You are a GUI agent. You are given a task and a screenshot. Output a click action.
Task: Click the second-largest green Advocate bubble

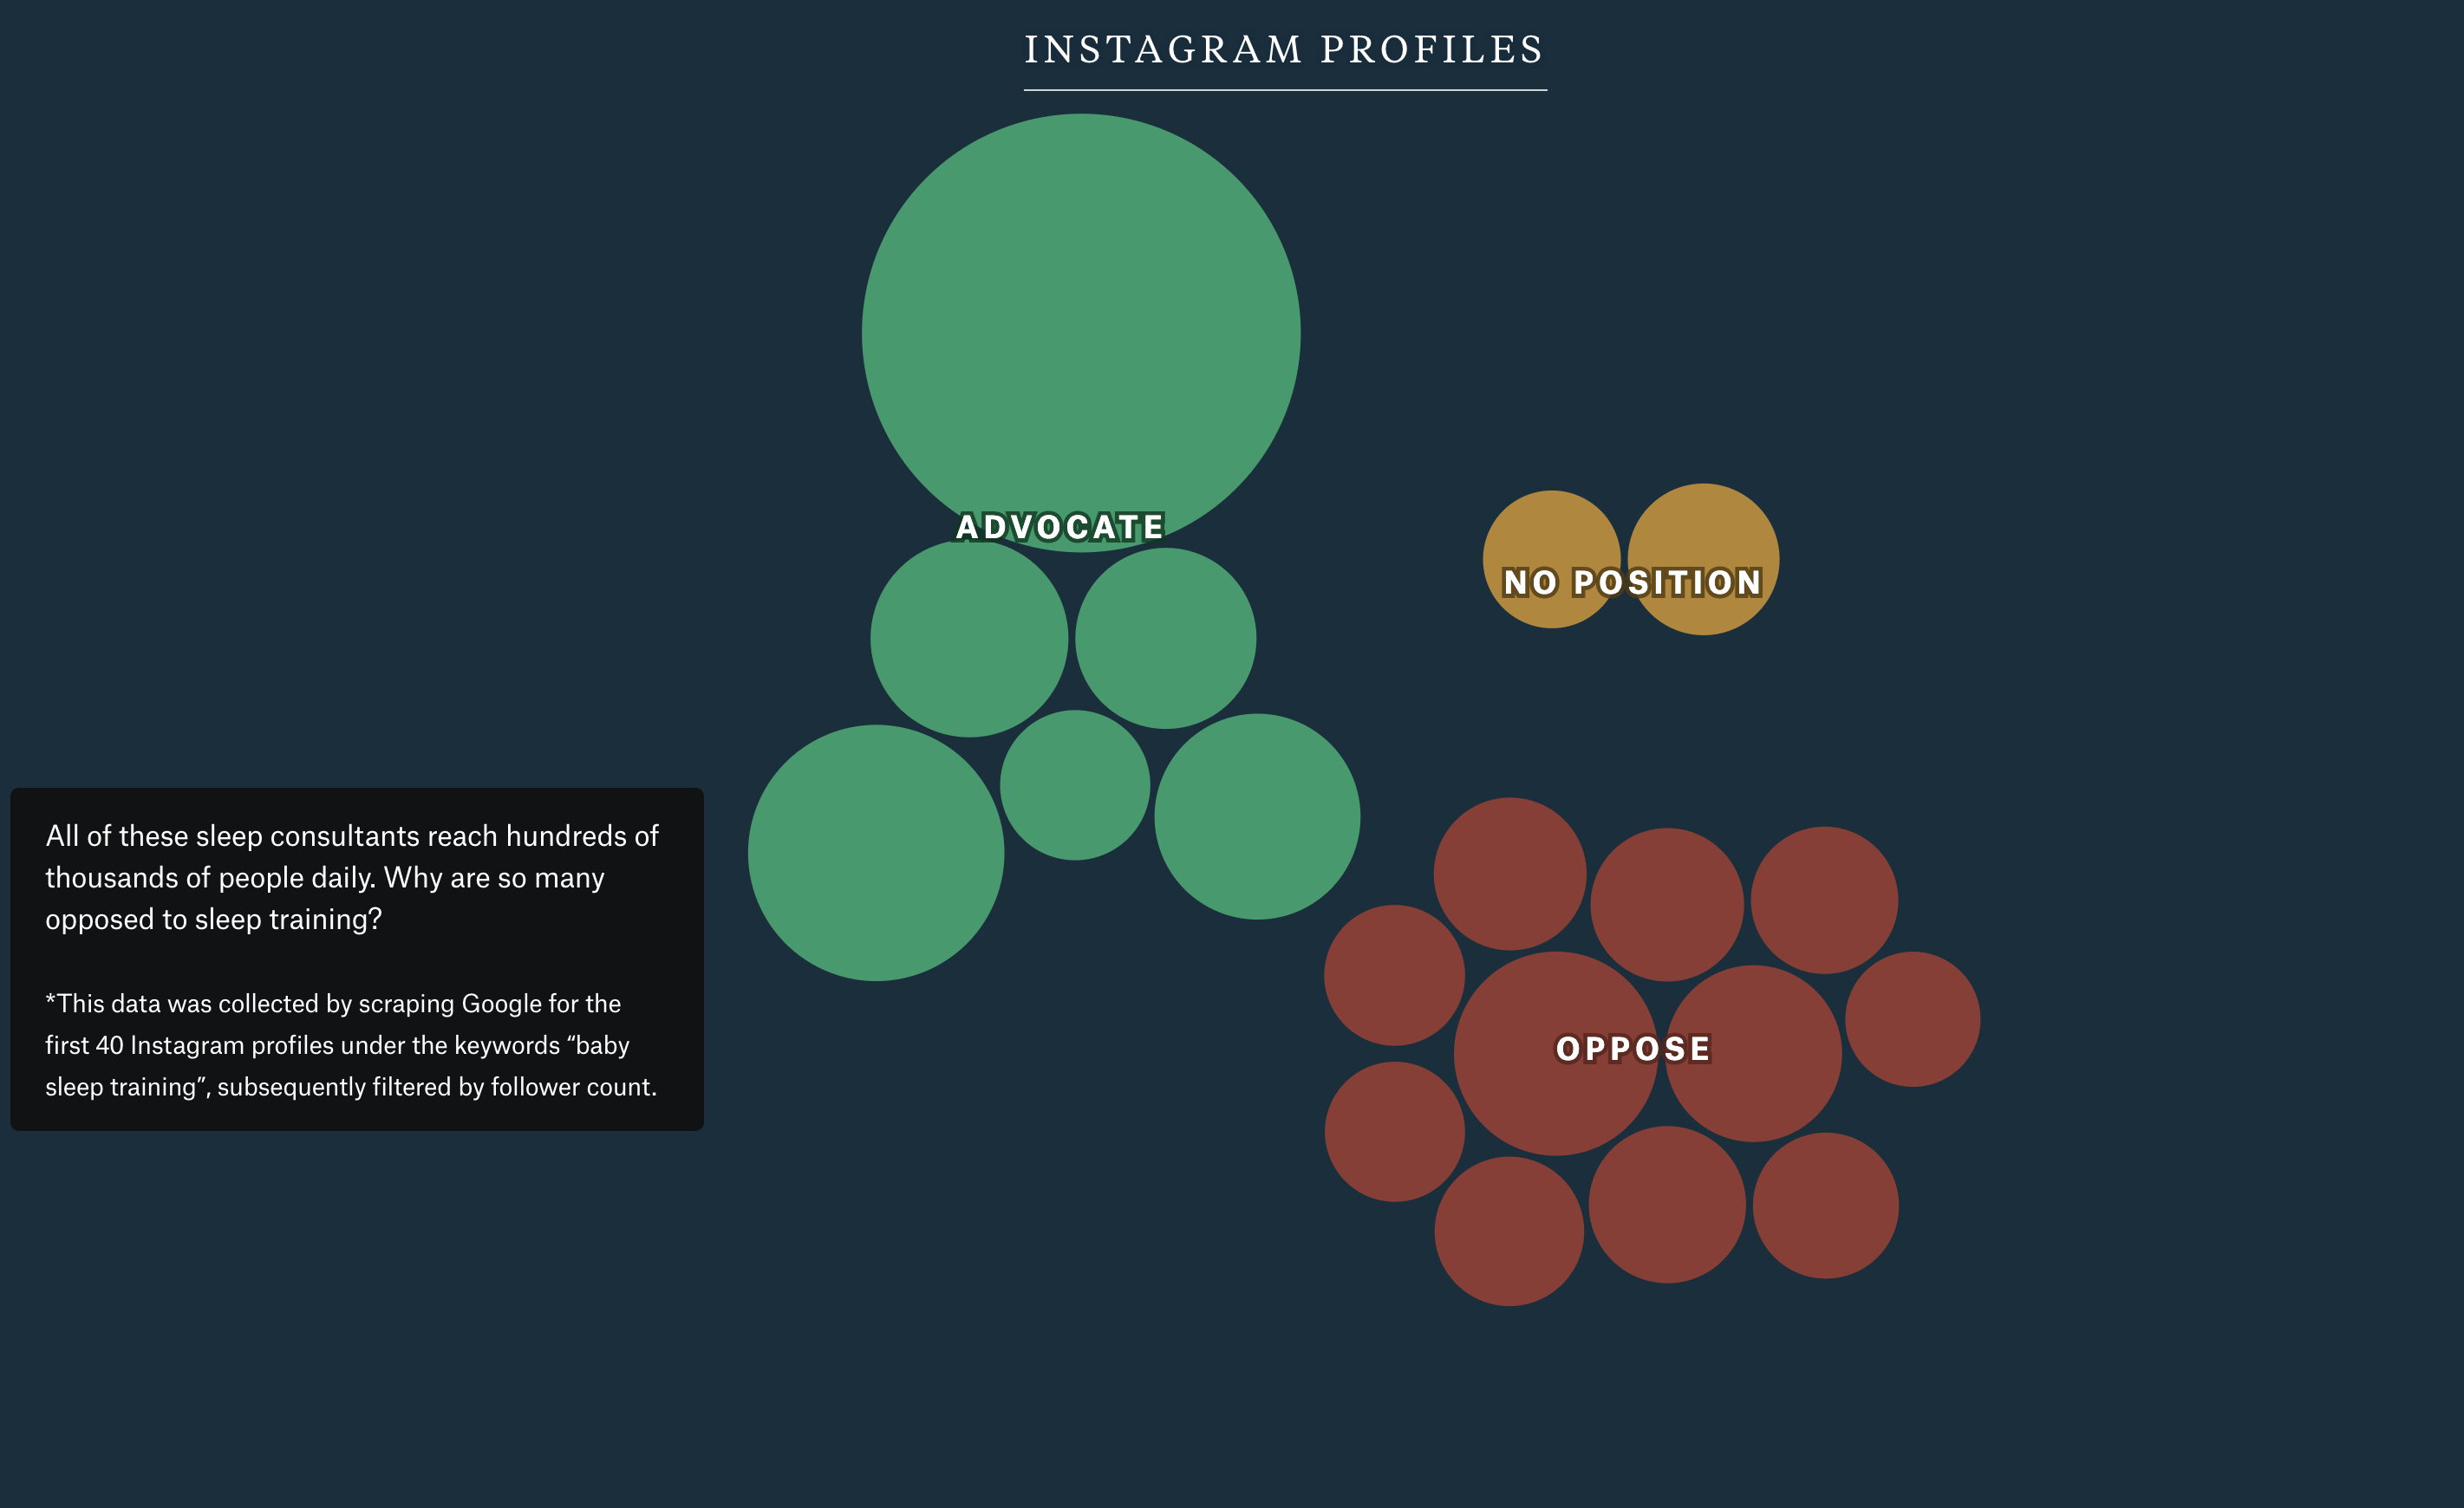pos(876,853)
